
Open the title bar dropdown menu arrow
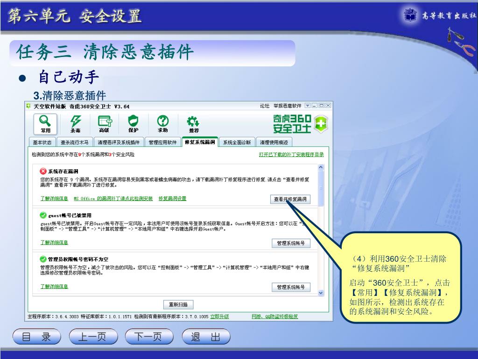[x=308, y=106]
